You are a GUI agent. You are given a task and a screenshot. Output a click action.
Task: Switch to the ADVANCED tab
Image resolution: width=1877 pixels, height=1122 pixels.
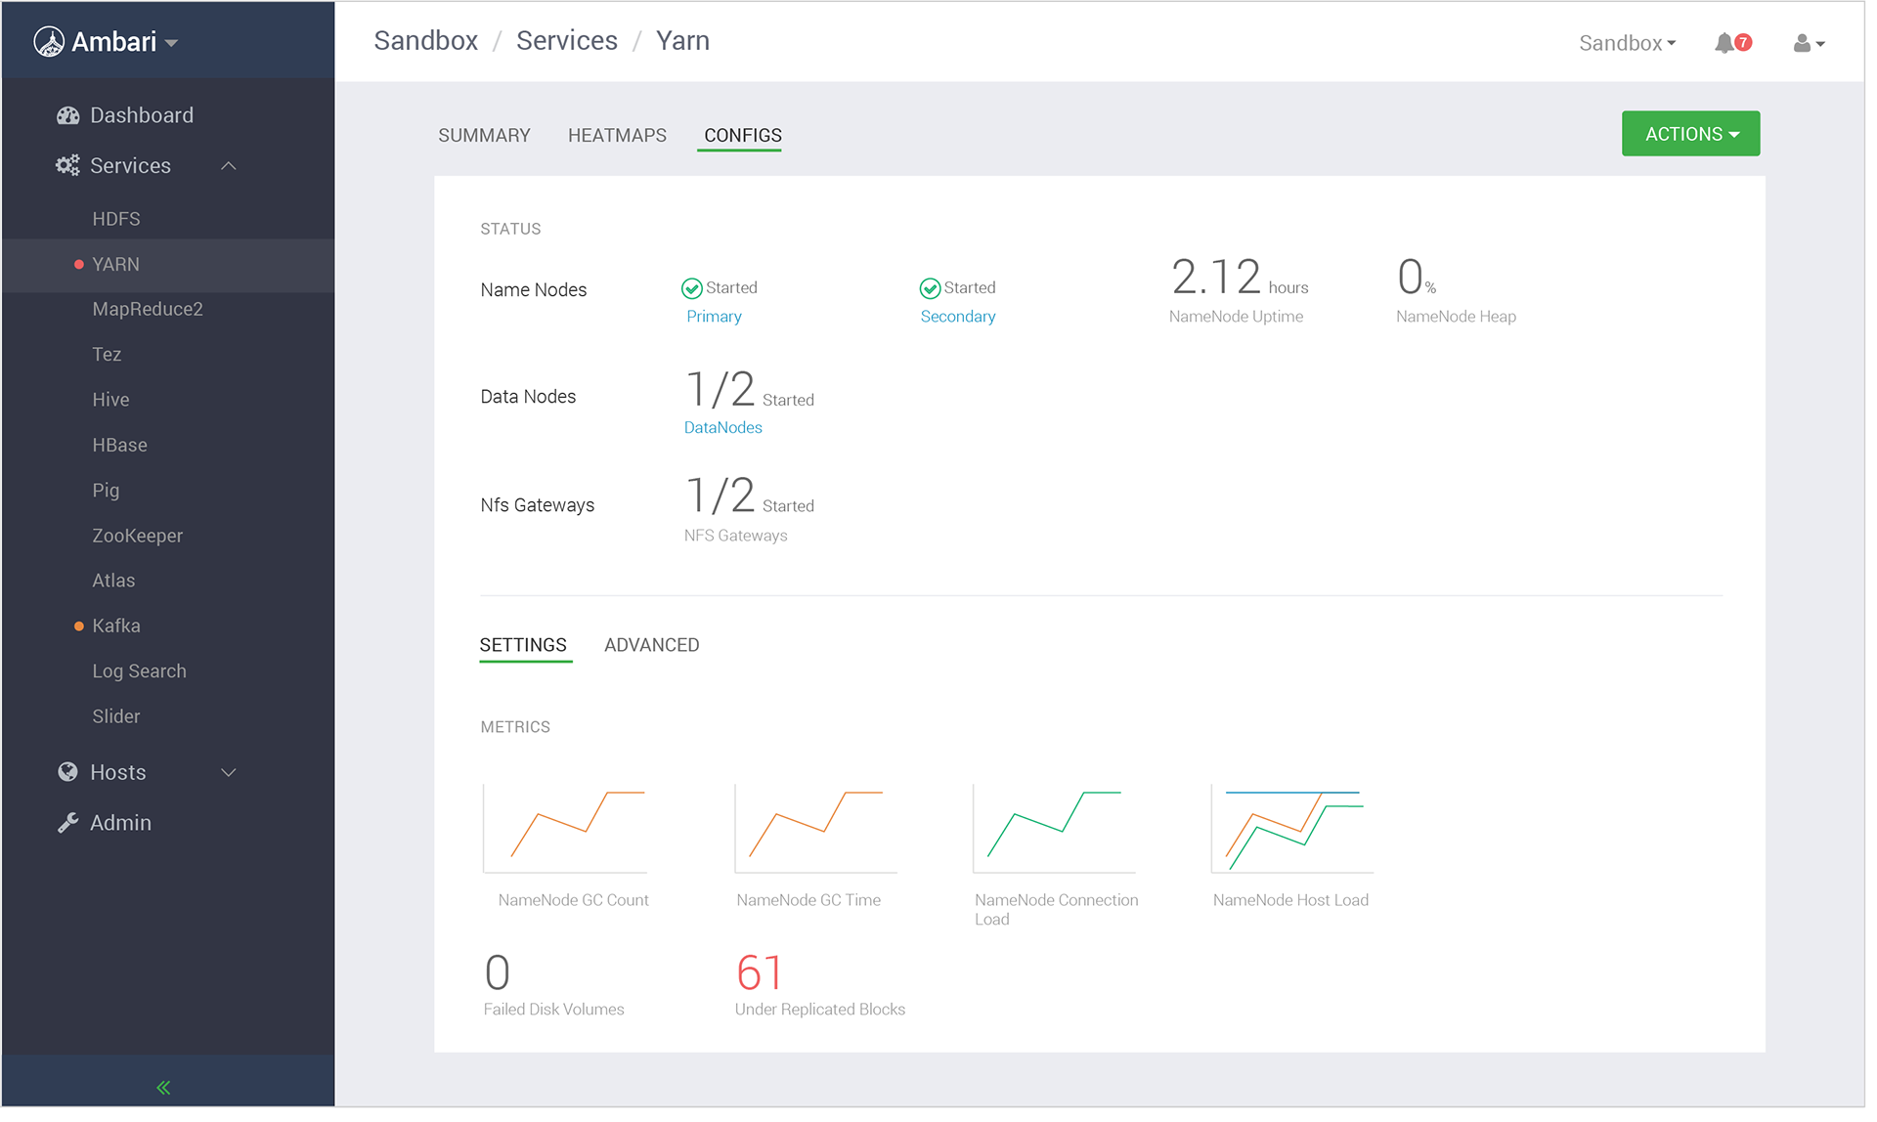[652, 646]
